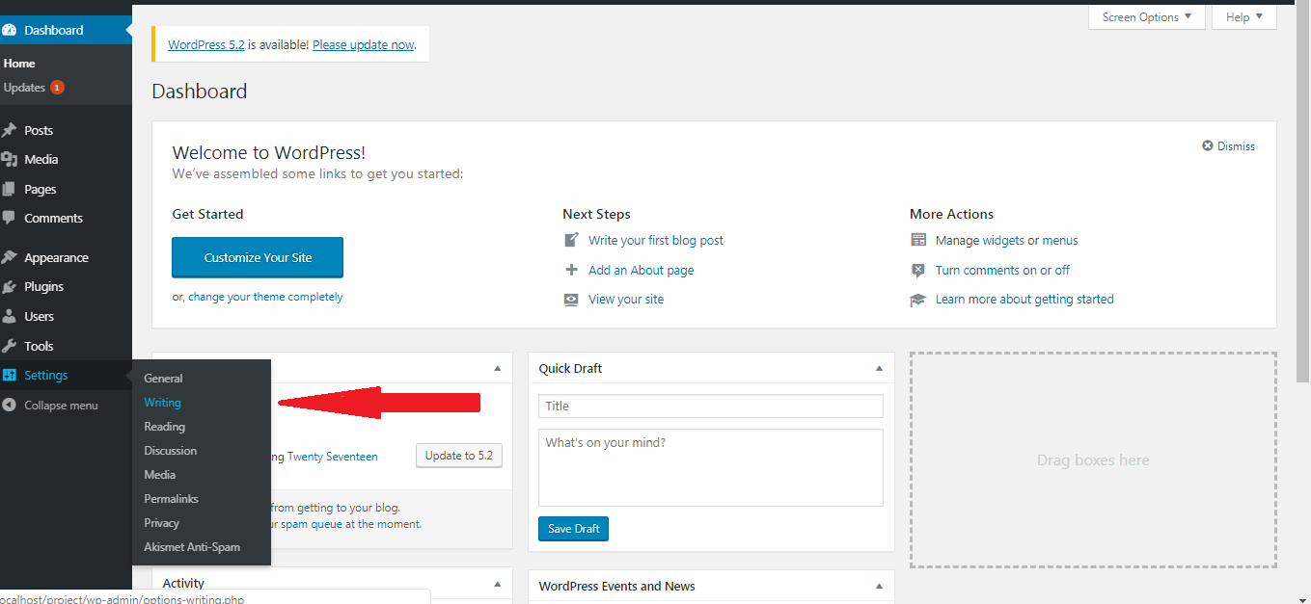Click the Update to 5.2 button
1311x604 pixels.
[x=459, y=456]
